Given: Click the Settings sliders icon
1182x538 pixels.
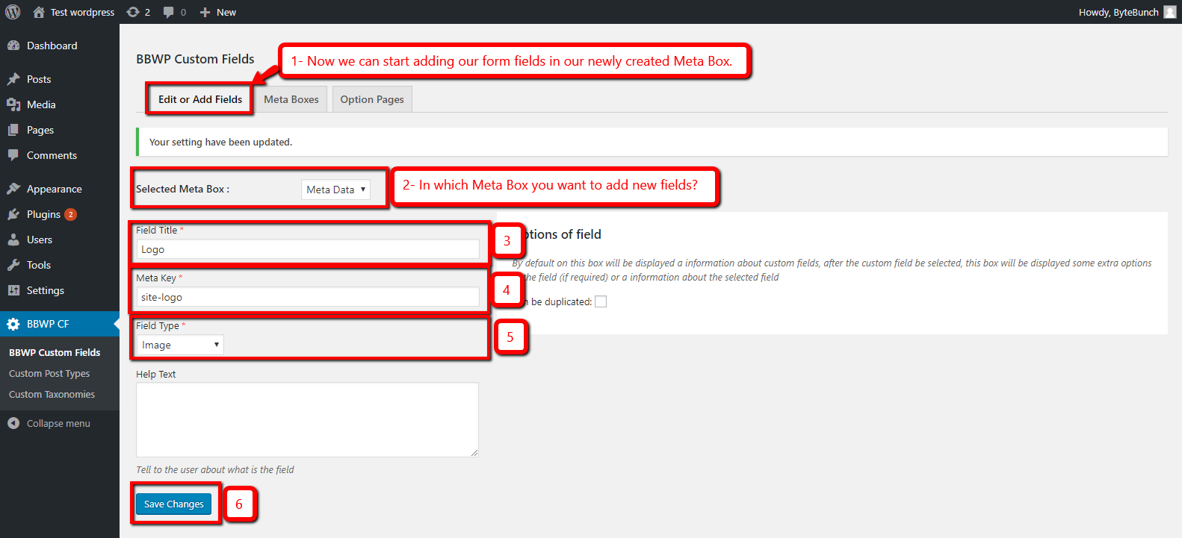Looking at the screenshot, I should coord(13,290).
